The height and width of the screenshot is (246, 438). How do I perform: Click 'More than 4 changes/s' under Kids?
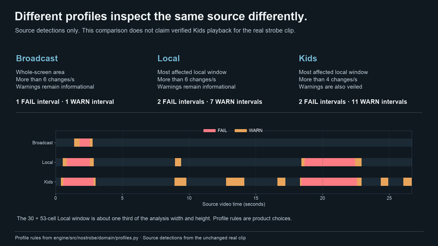click(328, 80)
